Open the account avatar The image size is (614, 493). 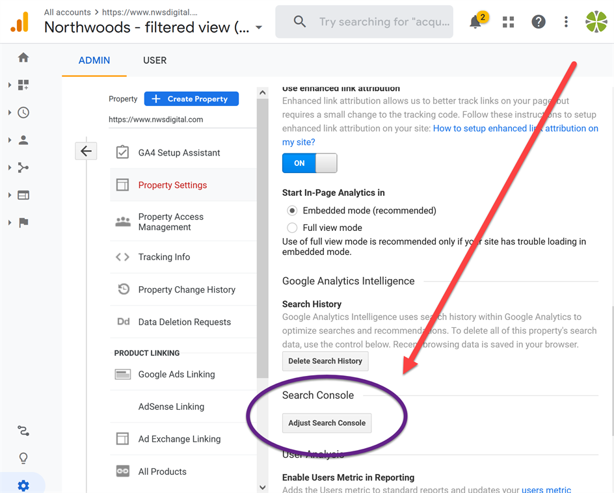click(x=596, y=21)
